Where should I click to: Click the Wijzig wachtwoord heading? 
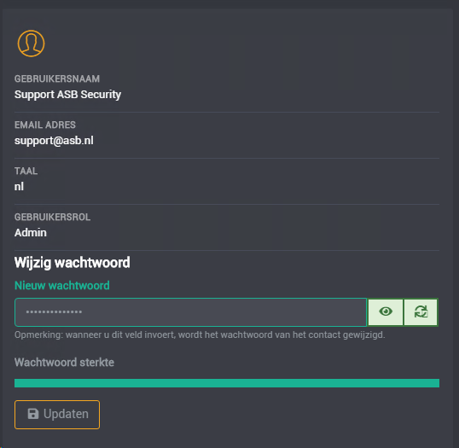73,263
